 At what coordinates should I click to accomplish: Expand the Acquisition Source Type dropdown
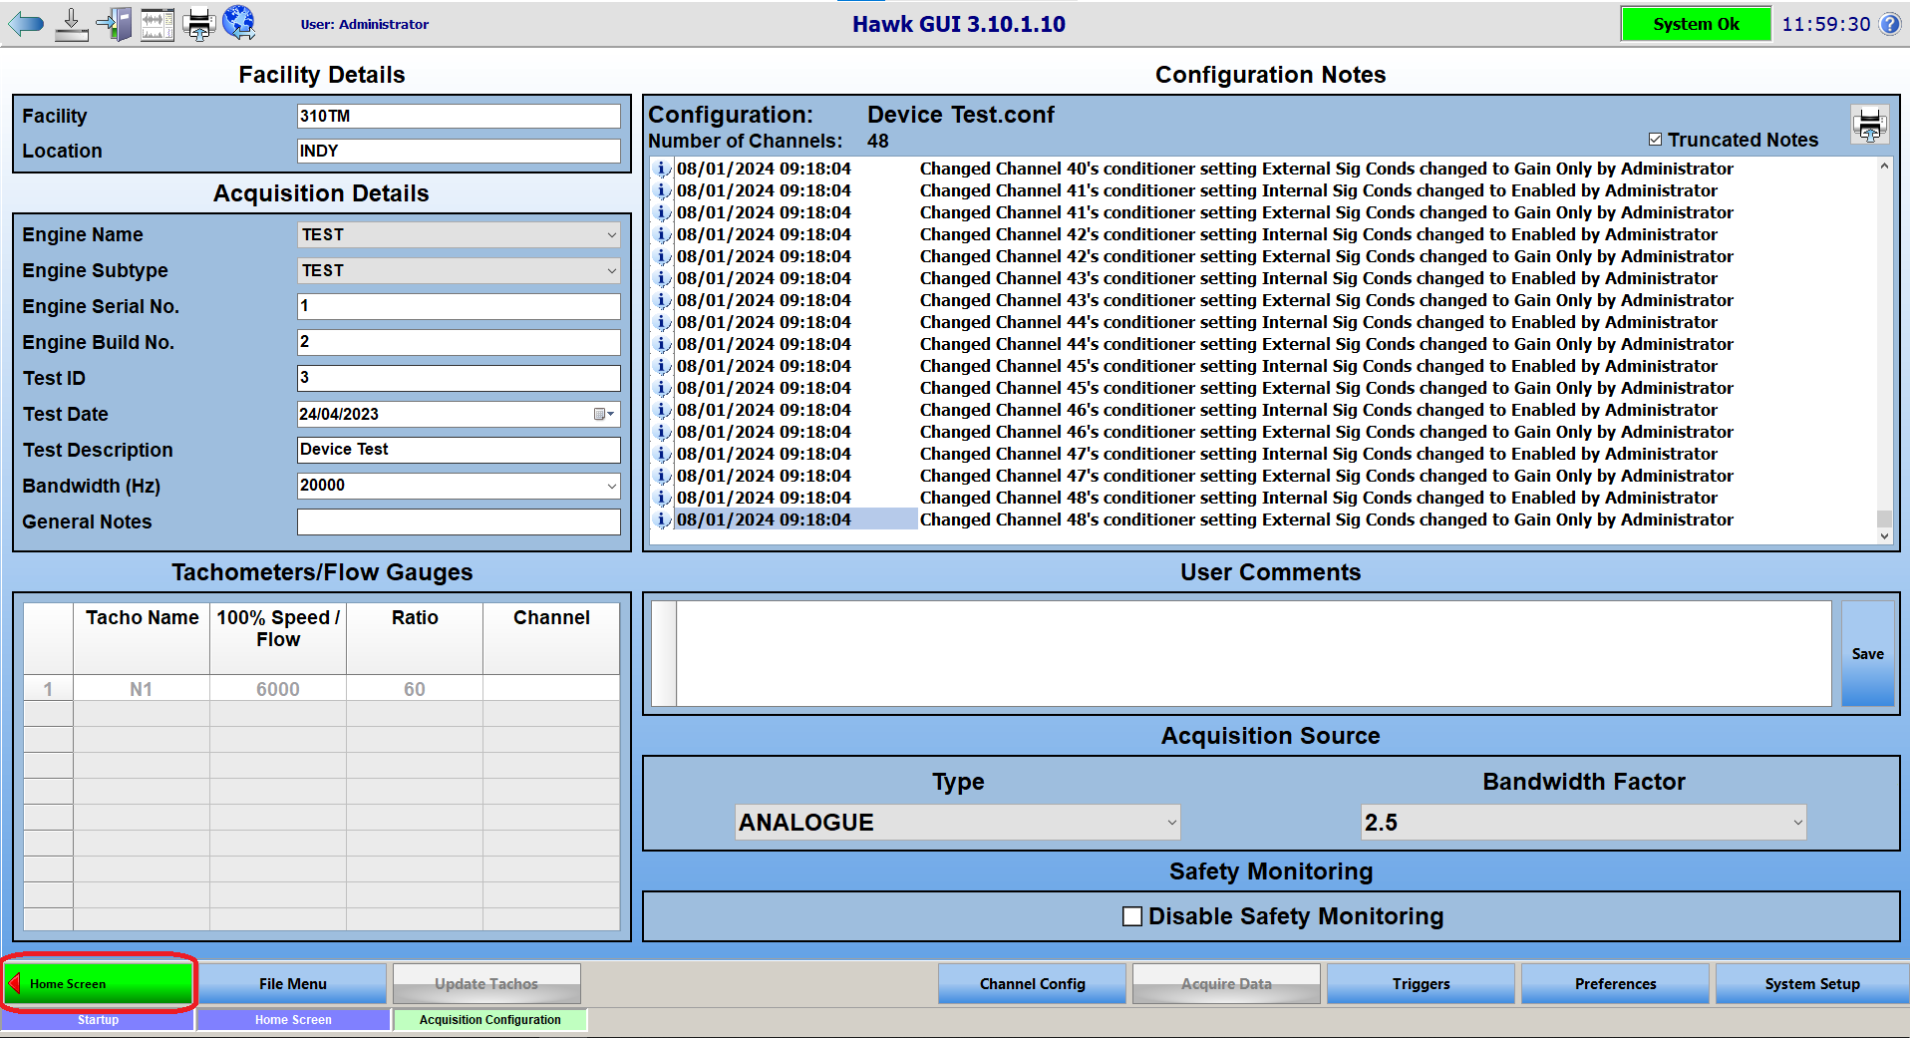pyautogui.click(x=1171, y=823)
